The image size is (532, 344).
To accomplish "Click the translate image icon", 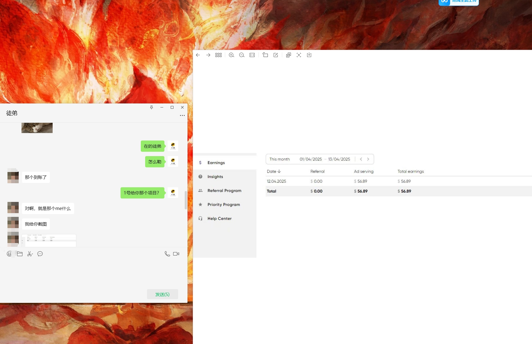I will coord(288,55).
